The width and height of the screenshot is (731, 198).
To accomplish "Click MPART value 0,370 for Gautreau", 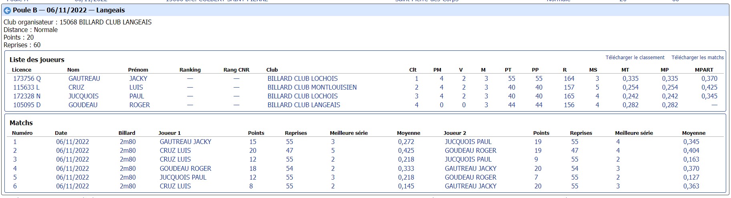I will [709, 79].
